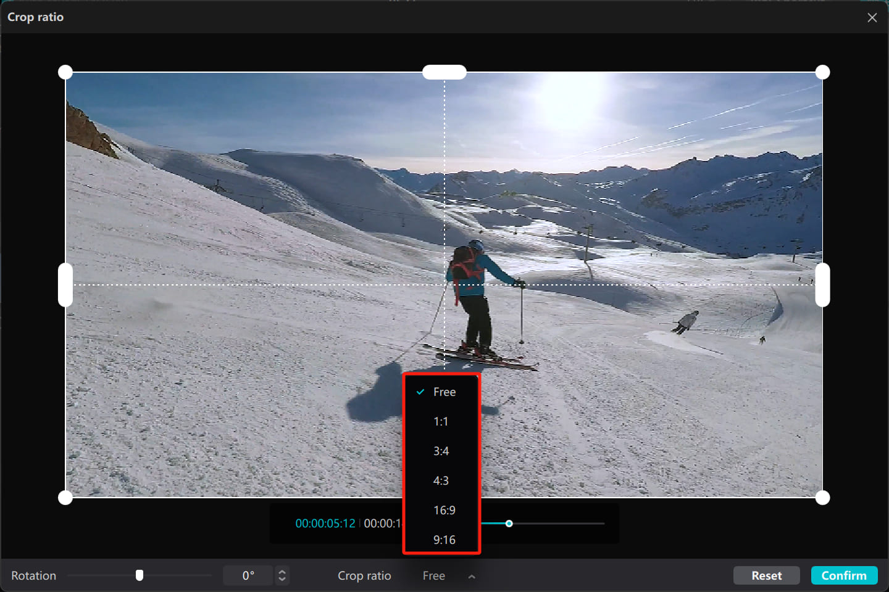Click the bottom-right corner crop handle
The image size is (889, 592).
822,498
